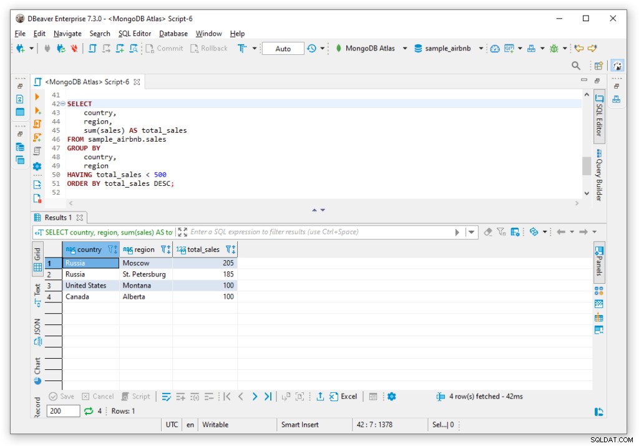Click the DBeaver perspective beaver icon
639x446 pixels.
click(617, 65)
